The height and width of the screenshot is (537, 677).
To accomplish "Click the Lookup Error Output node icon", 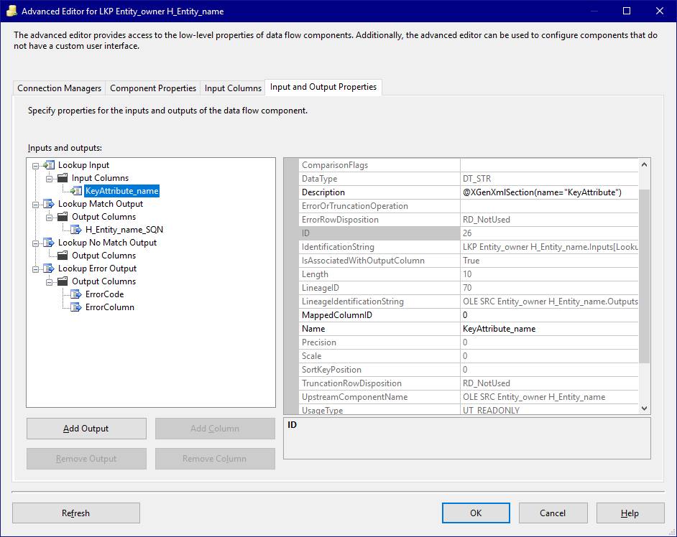I will [x=49, y=268].
